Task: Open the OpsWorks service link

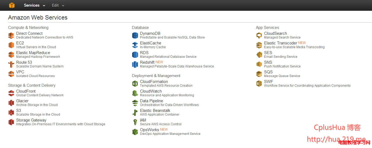Action: pos(149,130)
